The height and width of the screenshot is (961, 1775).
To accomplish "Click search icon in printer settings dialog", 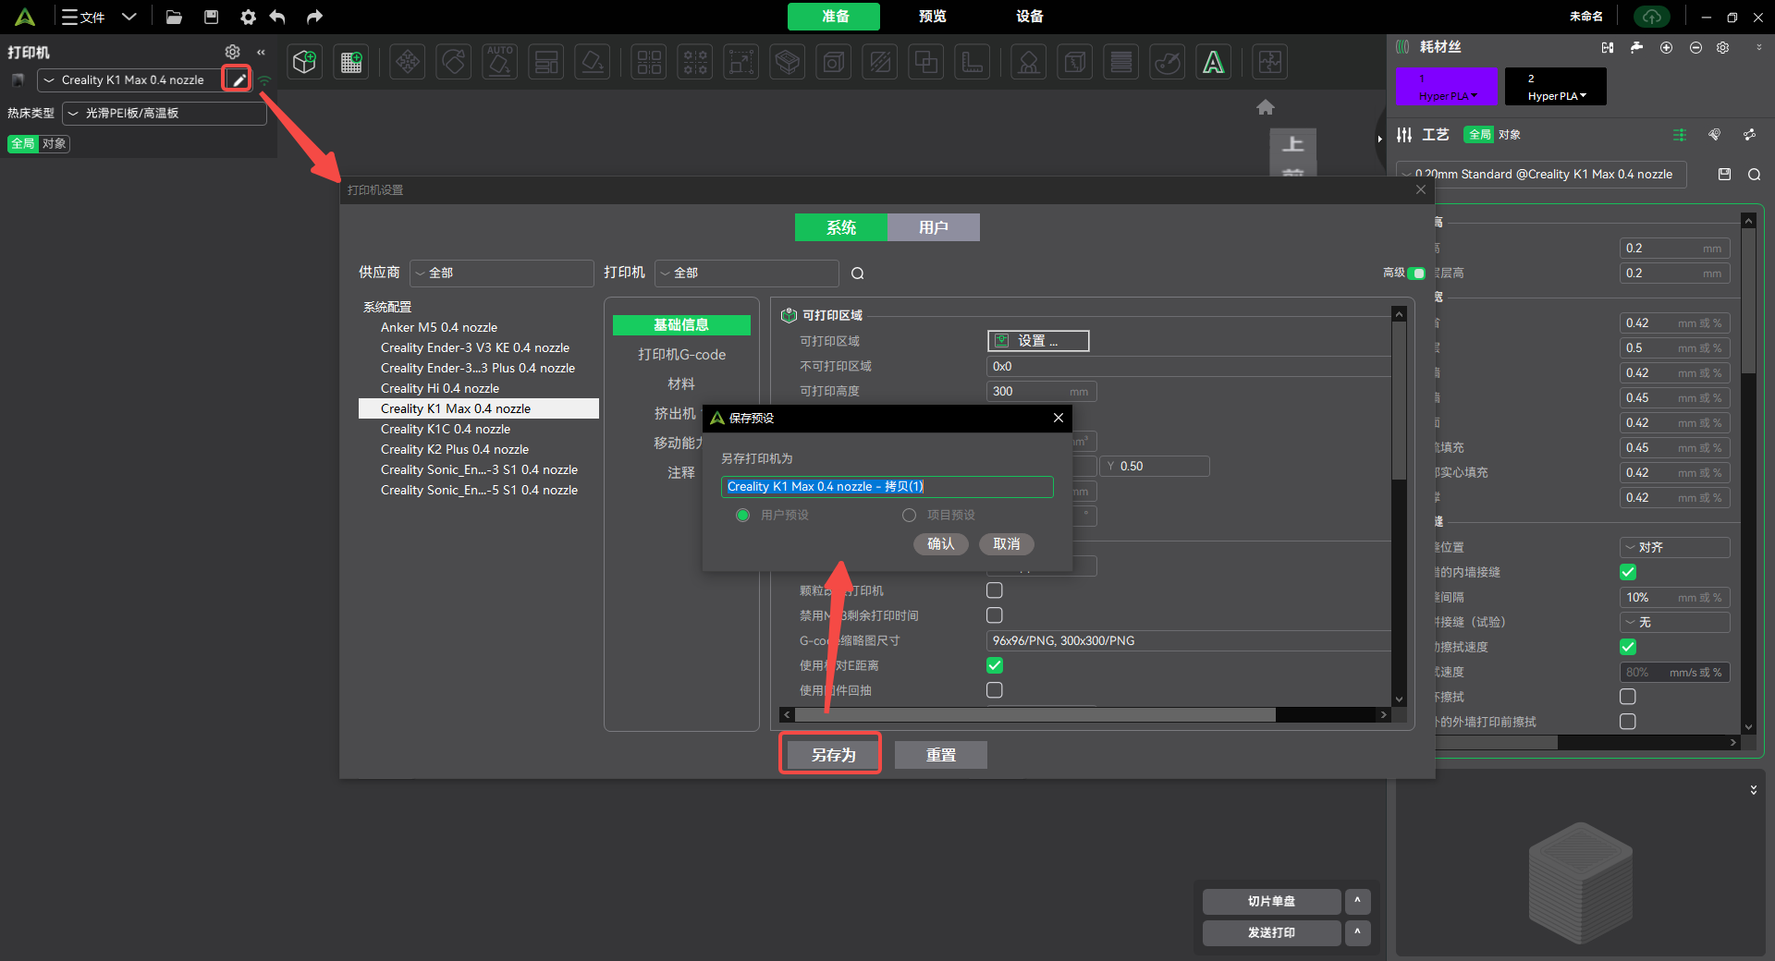I will coord(858,273).
